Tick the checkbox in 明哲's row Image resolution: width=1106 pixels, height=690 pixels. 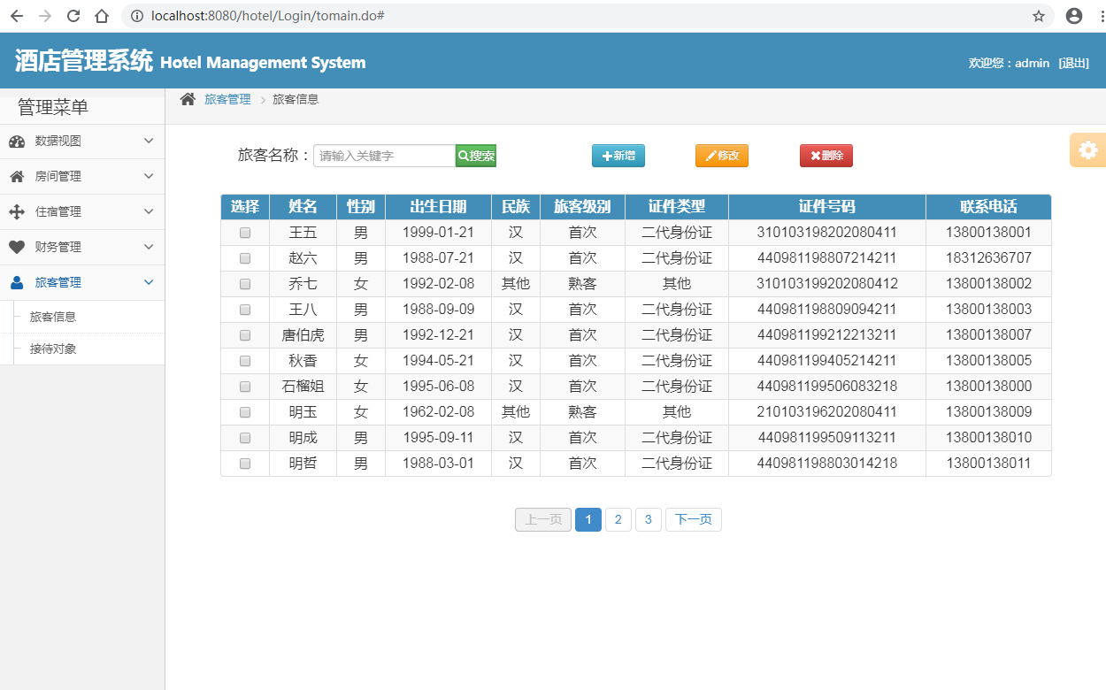(244, 463)
